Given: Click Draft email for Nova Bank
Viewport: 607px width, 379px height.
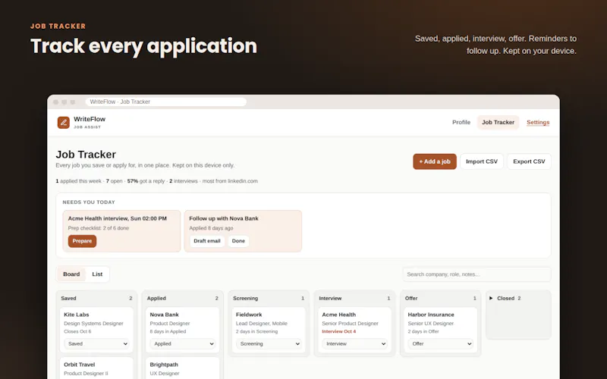Looking at the screenshot, I should coord(206,241).
